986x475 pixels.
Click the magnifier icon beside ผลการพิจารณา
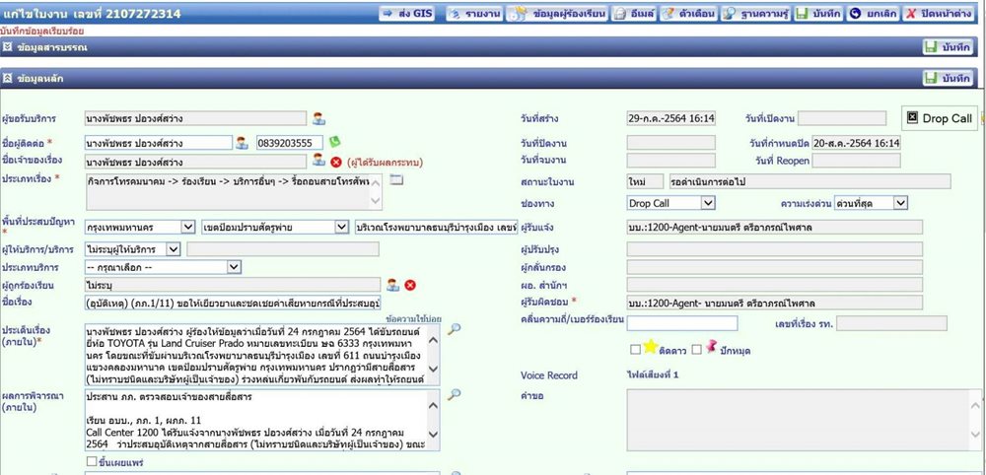point(454,394)
